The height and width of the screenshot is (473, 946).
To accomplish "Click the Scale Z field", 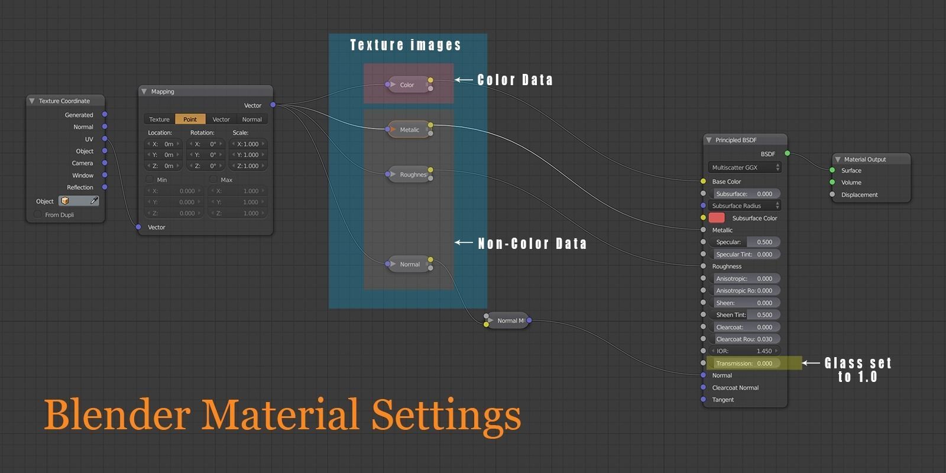I will click(x=248, y=166).
